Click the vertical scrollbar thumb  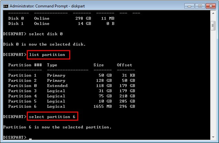coord(213,26)
